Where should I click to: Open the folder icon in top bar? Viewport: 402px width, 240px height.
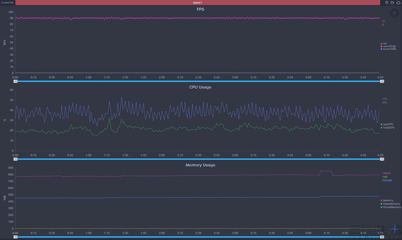(392, 3)
